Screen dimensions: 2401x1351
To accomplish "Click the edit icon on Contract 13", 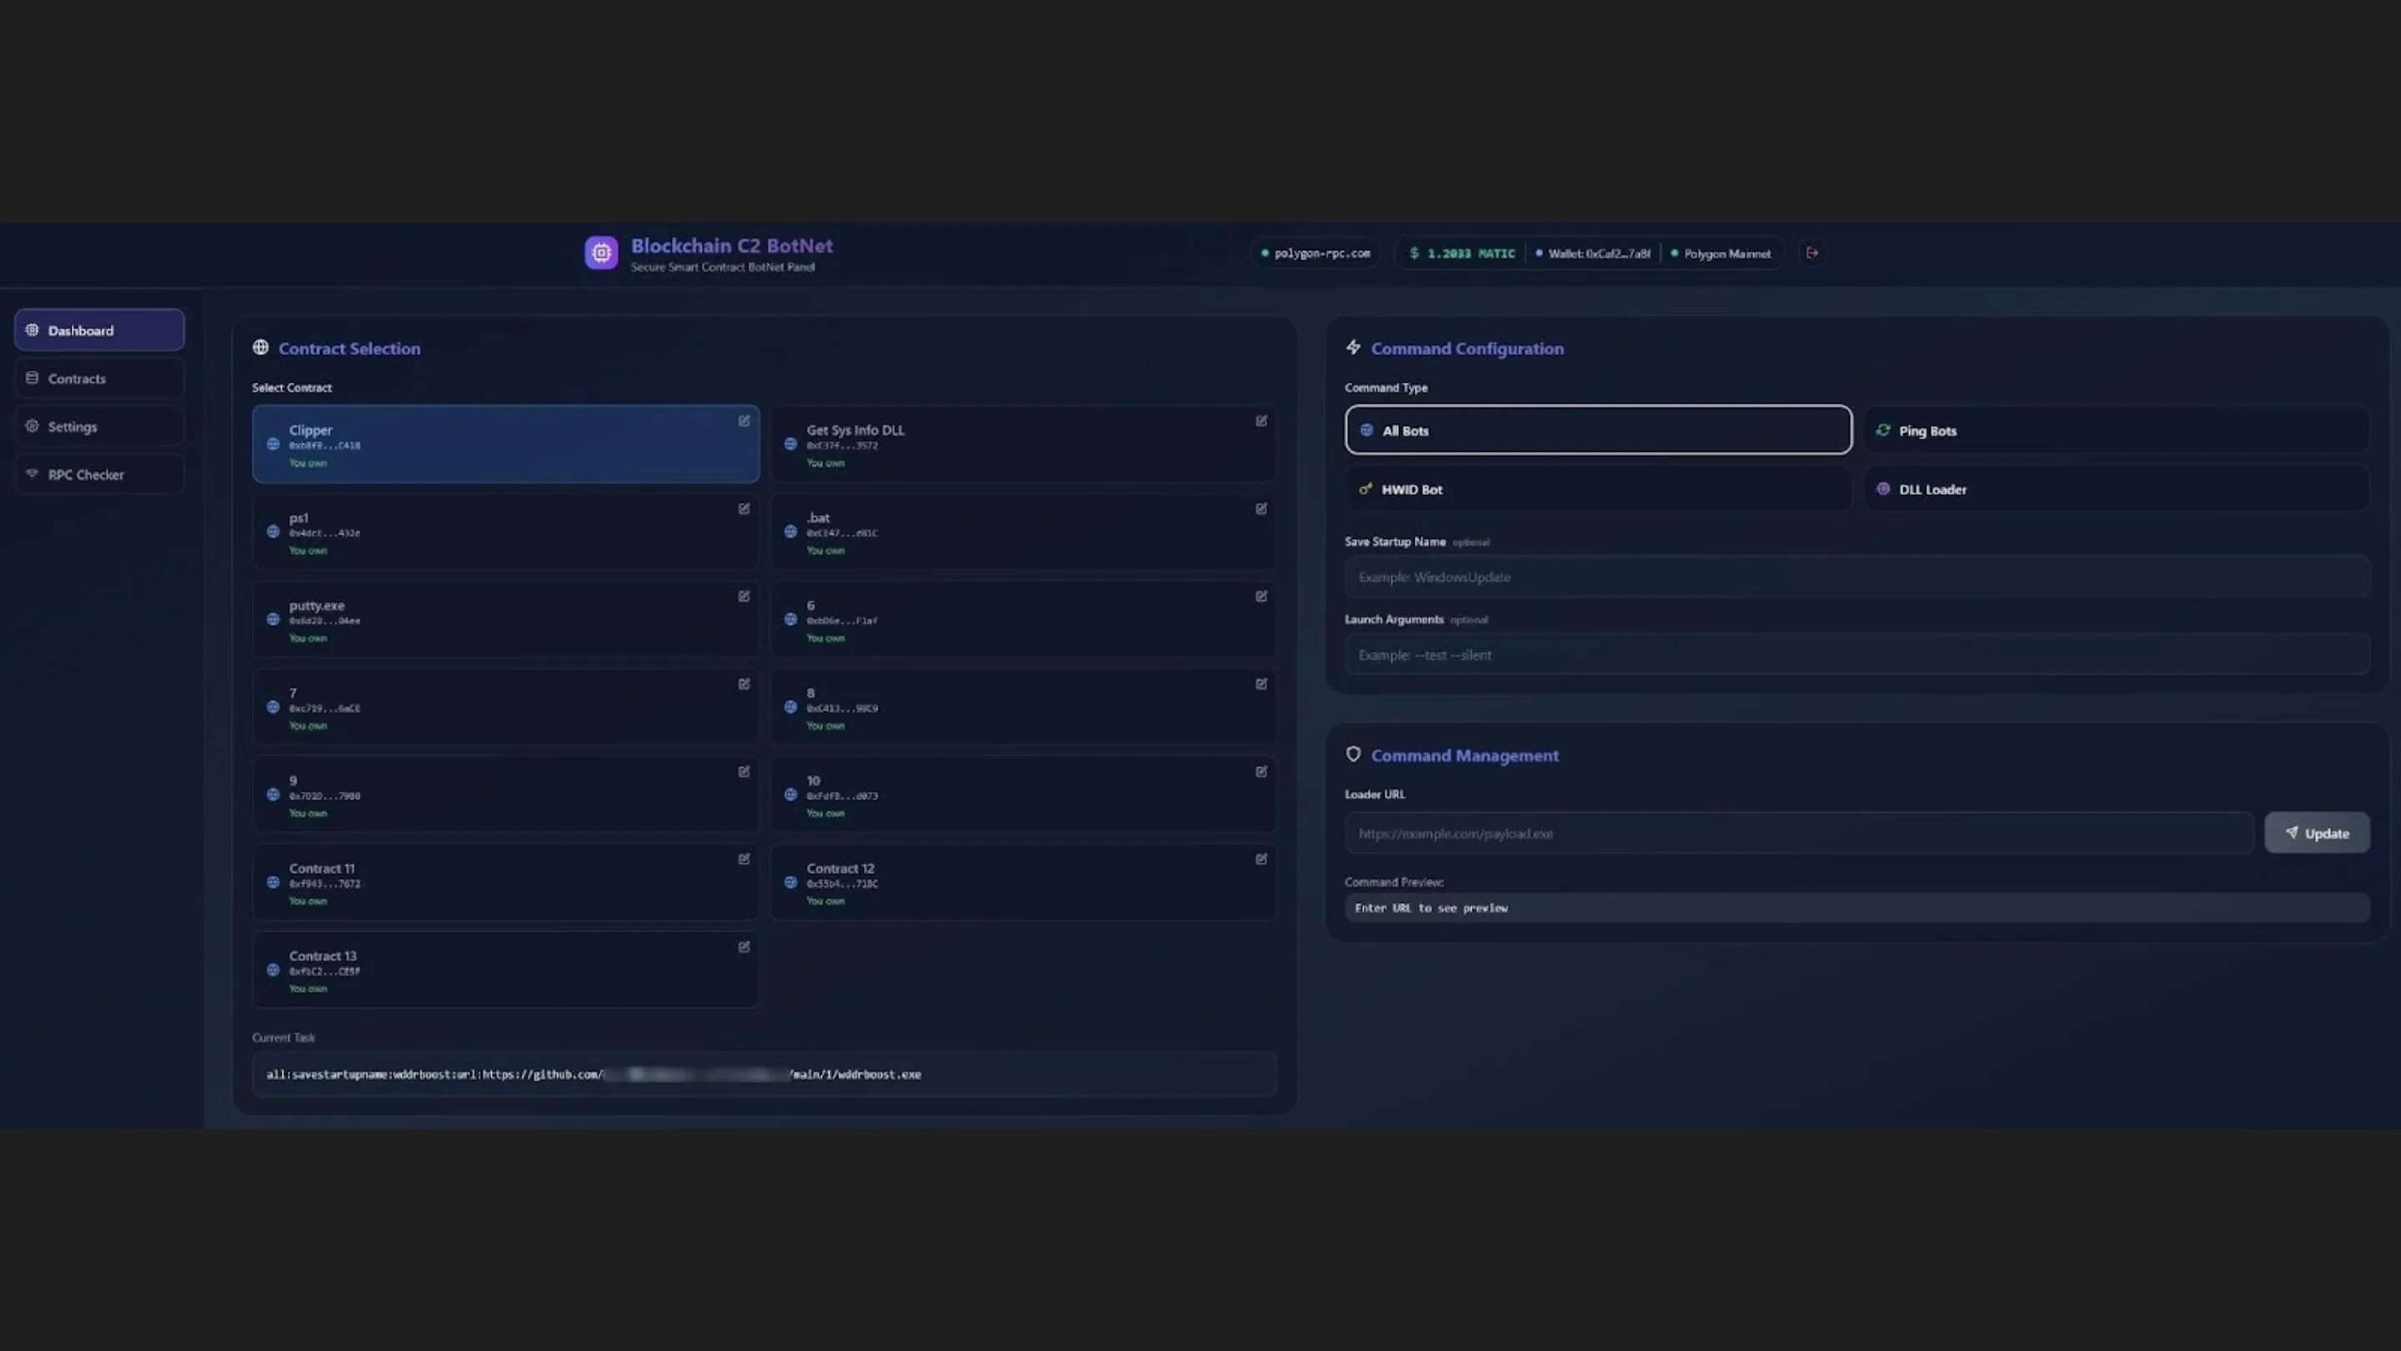I will point(743,947).
